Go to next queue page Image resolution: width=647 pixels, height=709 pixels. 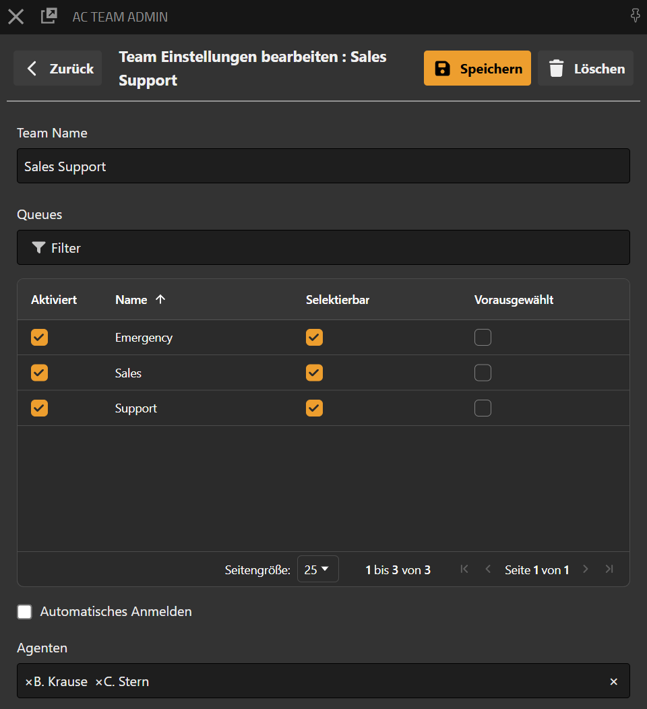586,569
